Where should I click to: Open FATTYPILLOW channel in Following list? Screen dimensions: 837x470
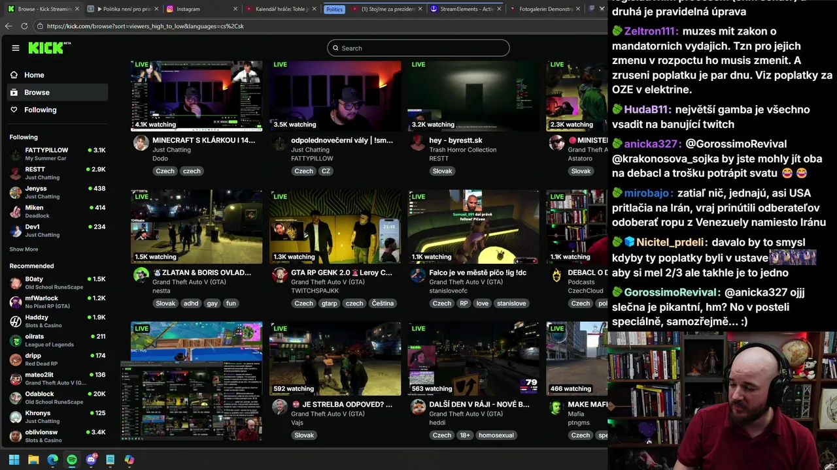tap(58, 154)
